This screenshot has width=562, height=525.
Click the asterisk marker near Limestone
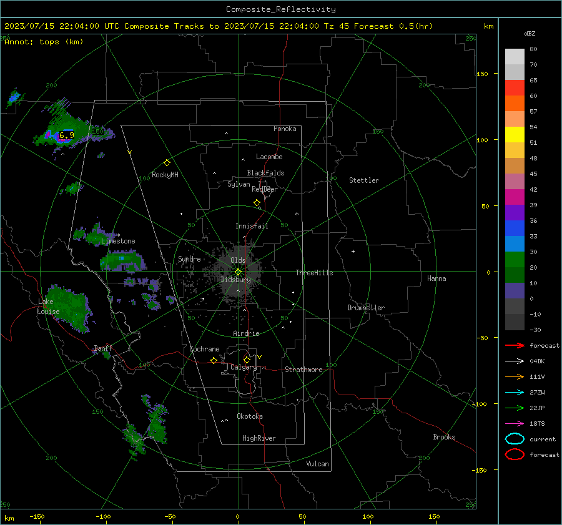[x=118, y=235]
